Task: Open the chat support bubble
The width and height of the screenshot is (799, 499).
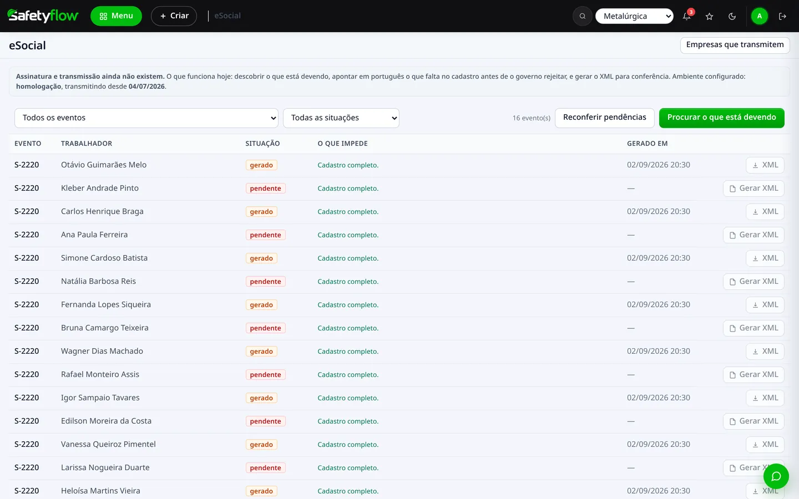Action: pos(776,476)
